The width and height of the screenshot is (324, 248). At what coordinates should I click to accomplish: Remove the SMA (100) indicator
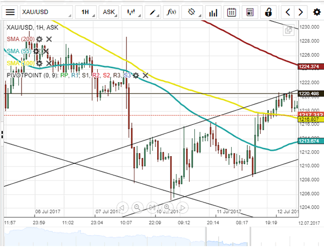coord(49,63)
